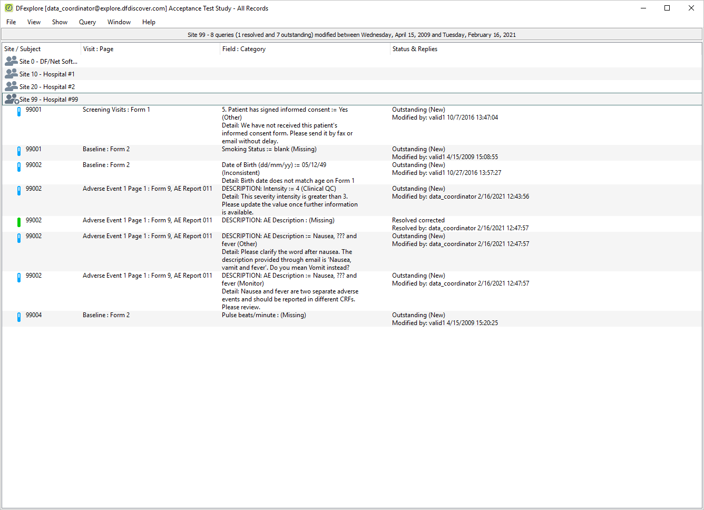704x510 pixels.
Task: Select the 99001 Smoking Status missing query
Action: 352,153
